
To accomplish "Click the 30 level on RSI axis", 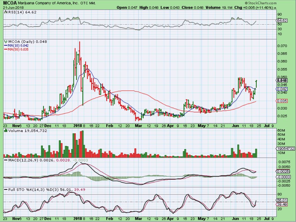I will tap(280, 29).
